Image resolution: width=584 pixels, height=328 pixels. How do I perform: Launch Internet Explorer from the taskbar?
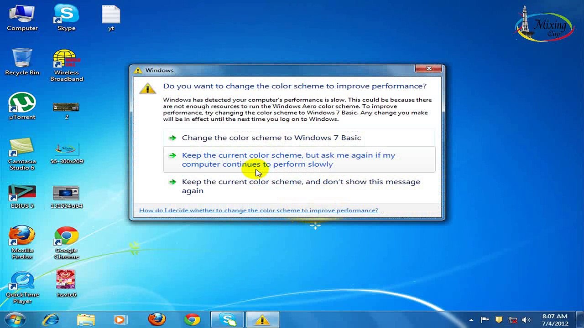[x=50, y=319]
